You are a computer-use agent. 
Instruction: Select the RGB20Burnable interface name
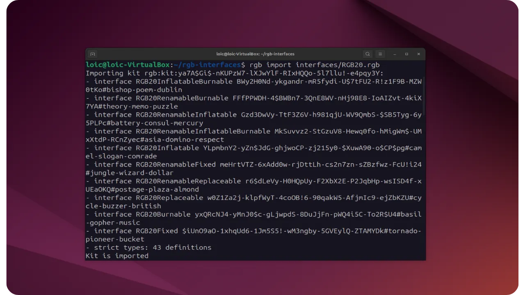tap(162, 214)
